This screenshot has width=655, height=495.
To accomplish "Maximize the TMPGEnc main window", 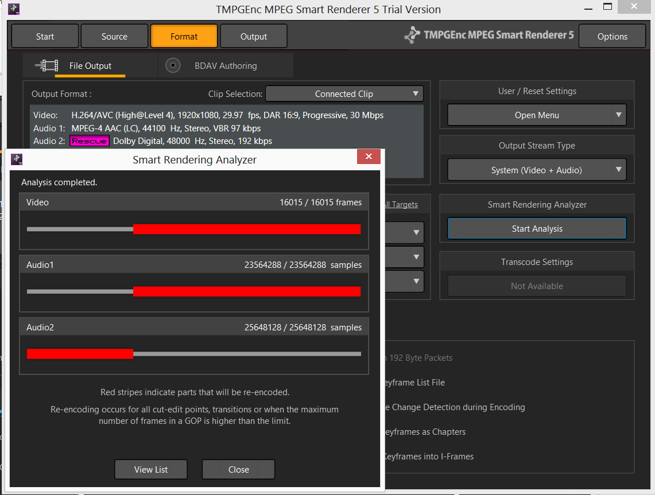I will point(608,7).
